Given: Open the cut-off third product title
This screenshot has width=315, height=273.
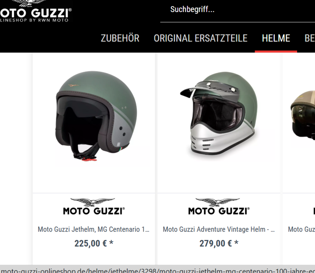Looking at the screenshot, I should click(301, 229).
